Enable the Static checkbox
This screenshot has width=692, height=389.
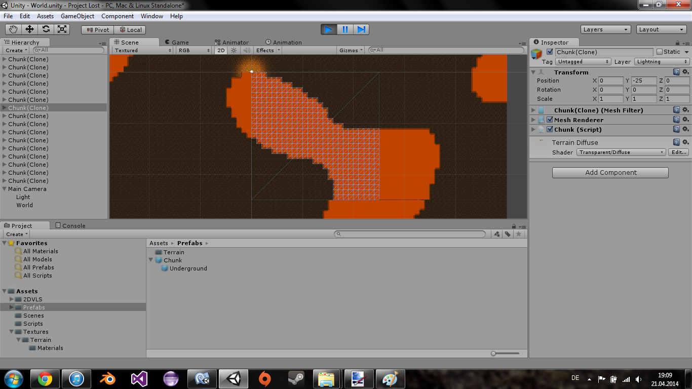pyautogui.click(x=659, y=52)
